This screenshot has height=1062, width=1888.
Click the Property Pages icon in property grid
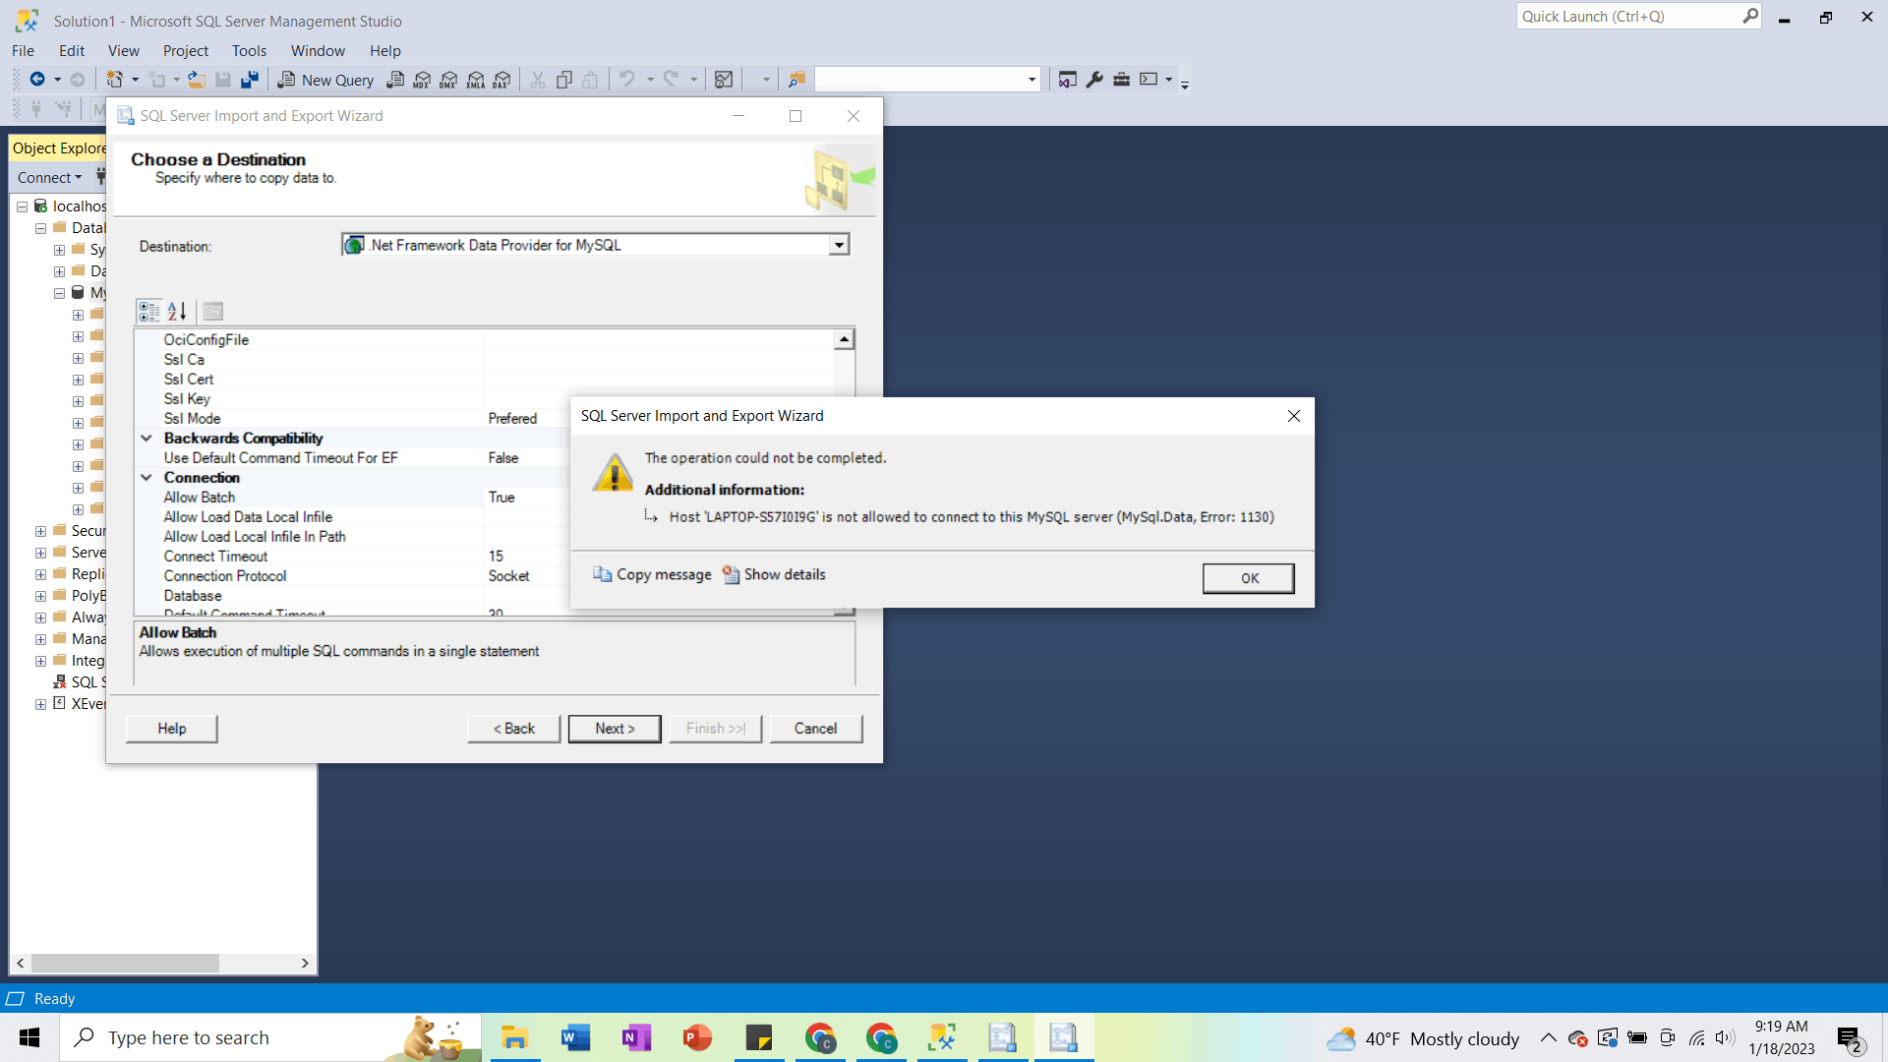pos(213,312)
